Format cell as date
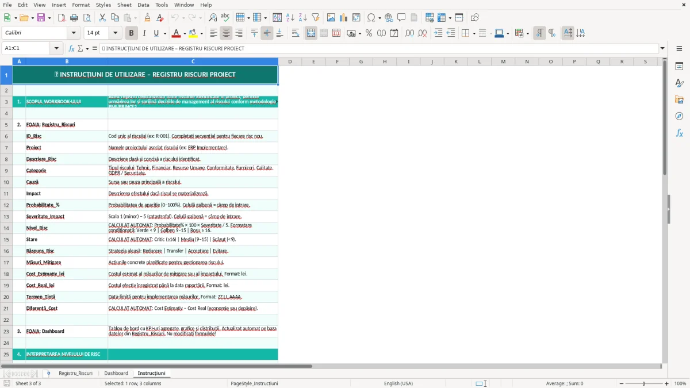The image size is (690, 388). 394,33
